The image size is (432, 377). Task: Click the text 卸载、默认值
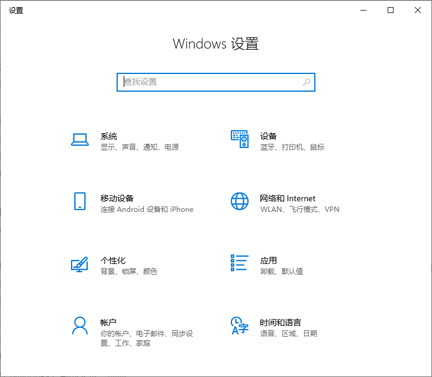click(x=282, y=271)
